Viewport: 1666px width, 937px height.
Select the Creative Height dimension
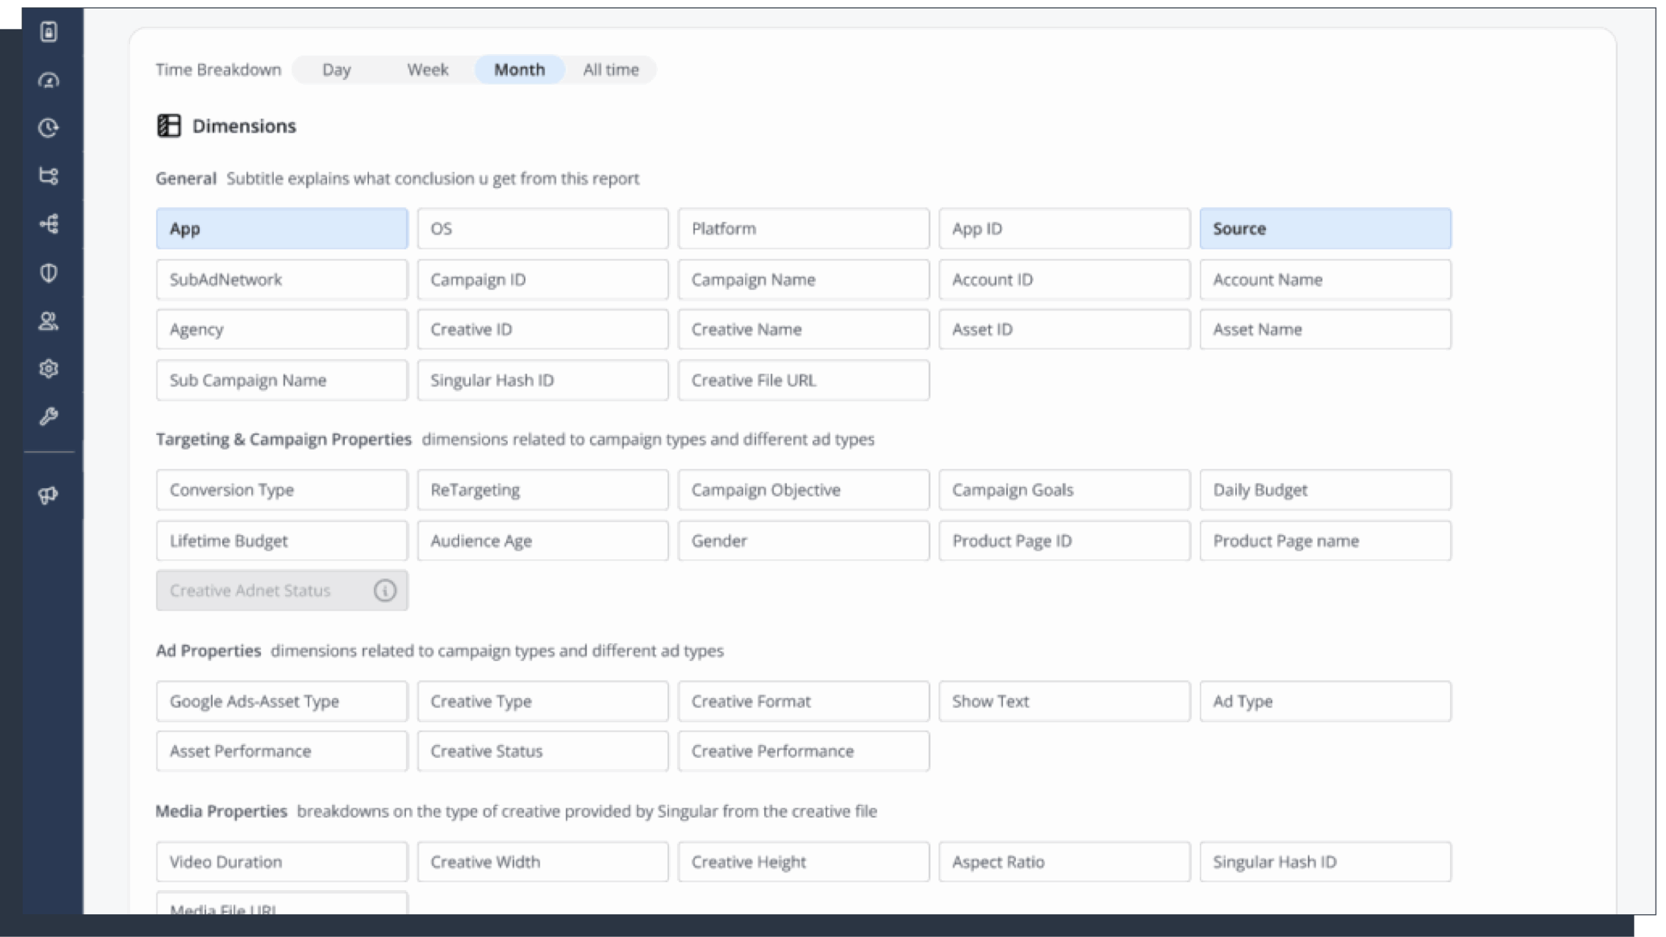point(804,862)
